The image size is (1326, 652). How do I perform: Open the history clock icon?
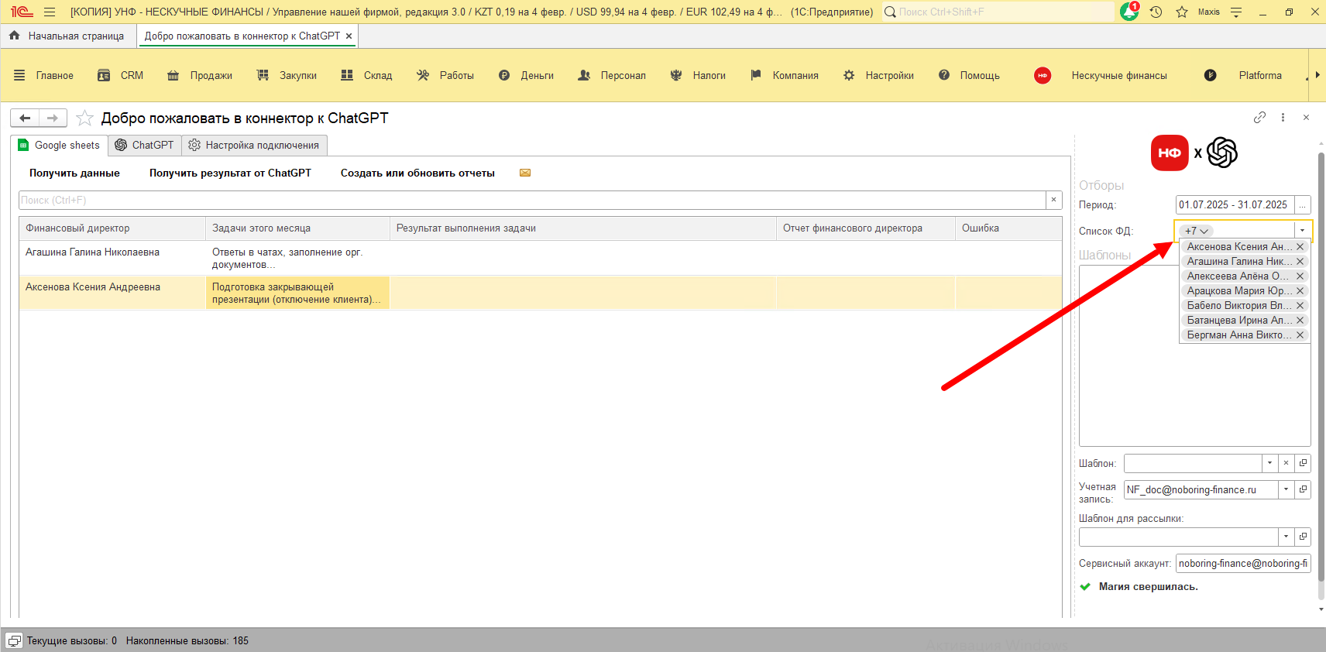click(1156, 12)
